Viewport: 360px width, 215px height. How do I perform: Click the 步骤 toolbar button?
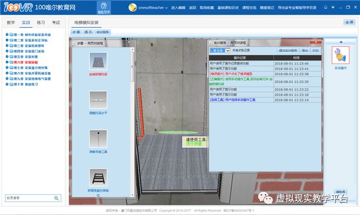pyautogui.click(x=76, y=32)
